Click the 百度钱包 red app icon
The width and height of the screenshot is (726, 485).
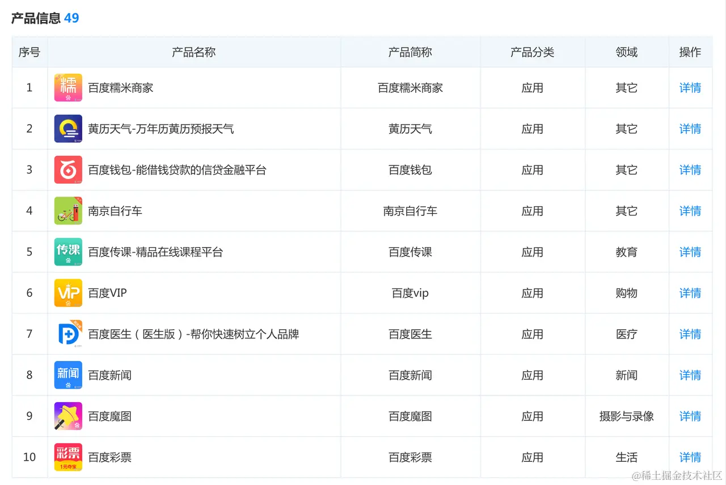tap(68, 170)
